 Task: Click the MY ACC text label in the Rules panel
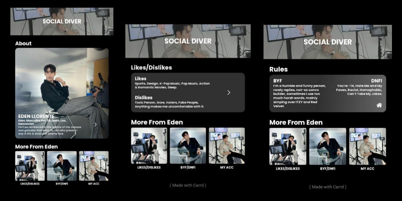(x=367, y=169)
